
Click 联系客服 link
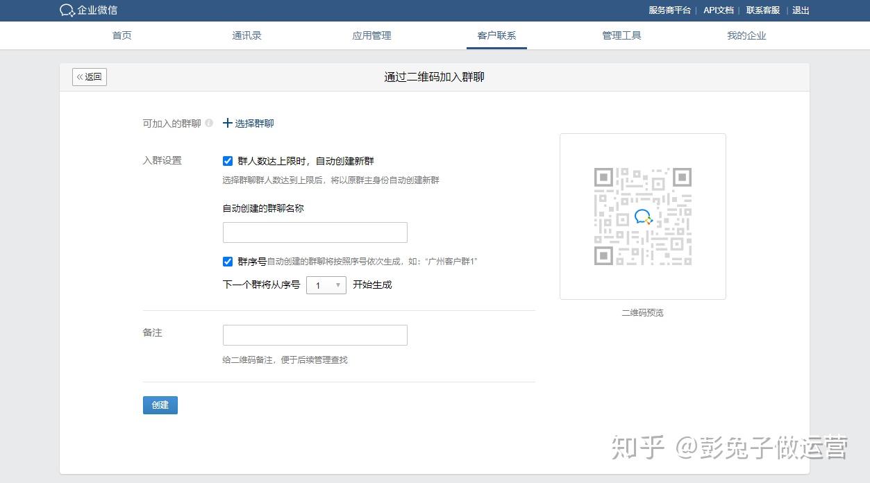(x=763, y=10)
